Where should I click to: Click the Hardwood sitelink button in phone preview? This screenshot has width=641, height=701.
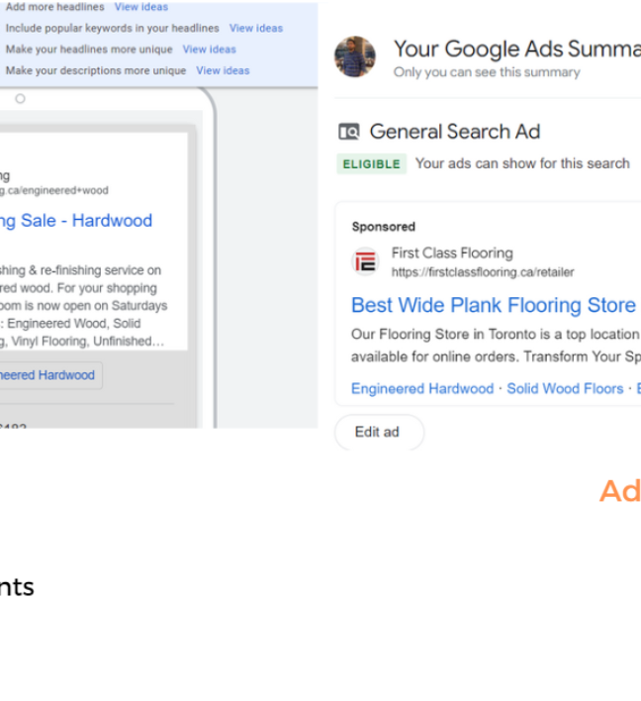(x=49, y=375)
